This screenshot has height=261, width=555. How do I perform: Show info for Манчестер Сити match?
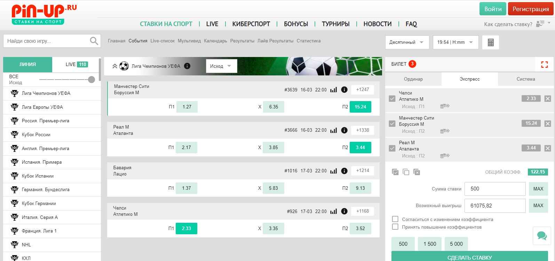[x=344, y=90]
